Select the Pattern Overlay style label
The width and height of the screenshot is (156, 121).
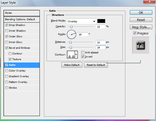point(18,82)
